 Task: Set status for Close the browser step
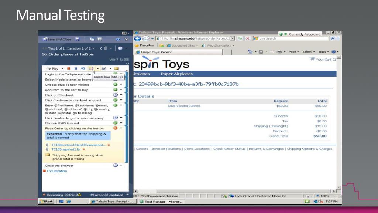116,165
